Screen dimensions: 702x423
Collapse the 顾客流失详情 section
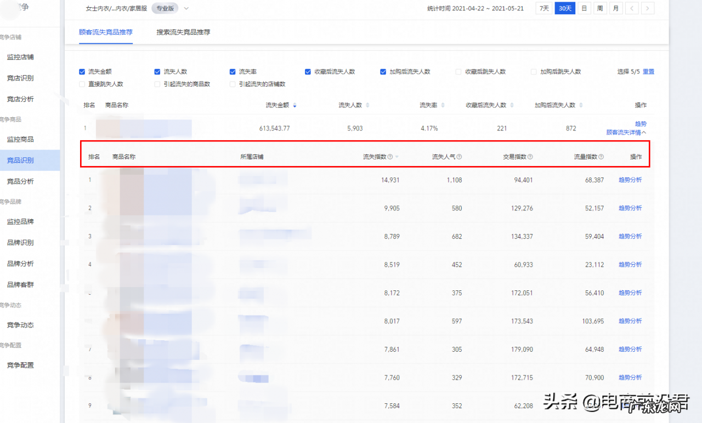625,132
